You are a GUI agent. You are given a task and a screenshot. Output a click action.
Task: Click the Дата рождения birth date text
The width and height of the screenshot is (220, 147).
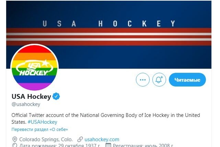(59, 145)
